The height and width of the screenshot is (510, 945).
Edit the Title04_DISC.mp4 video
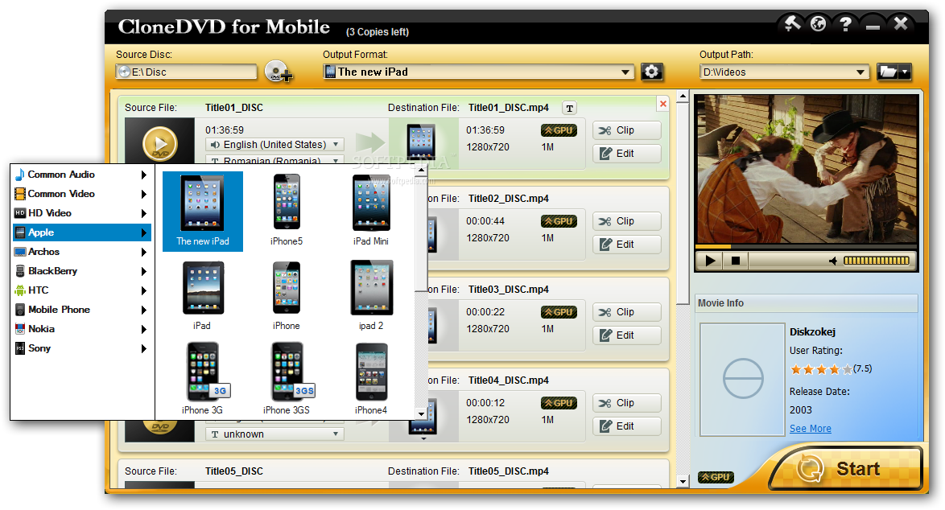(x=627, y=426)
